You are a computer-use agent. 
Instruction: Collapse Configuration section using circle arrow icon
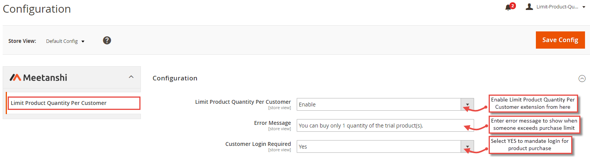582,78
